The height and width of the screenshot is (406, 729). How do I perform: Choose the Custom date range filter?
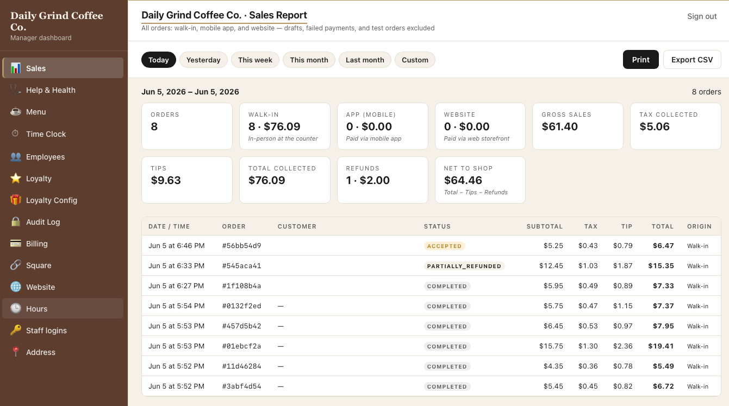(x=415, y=60)
